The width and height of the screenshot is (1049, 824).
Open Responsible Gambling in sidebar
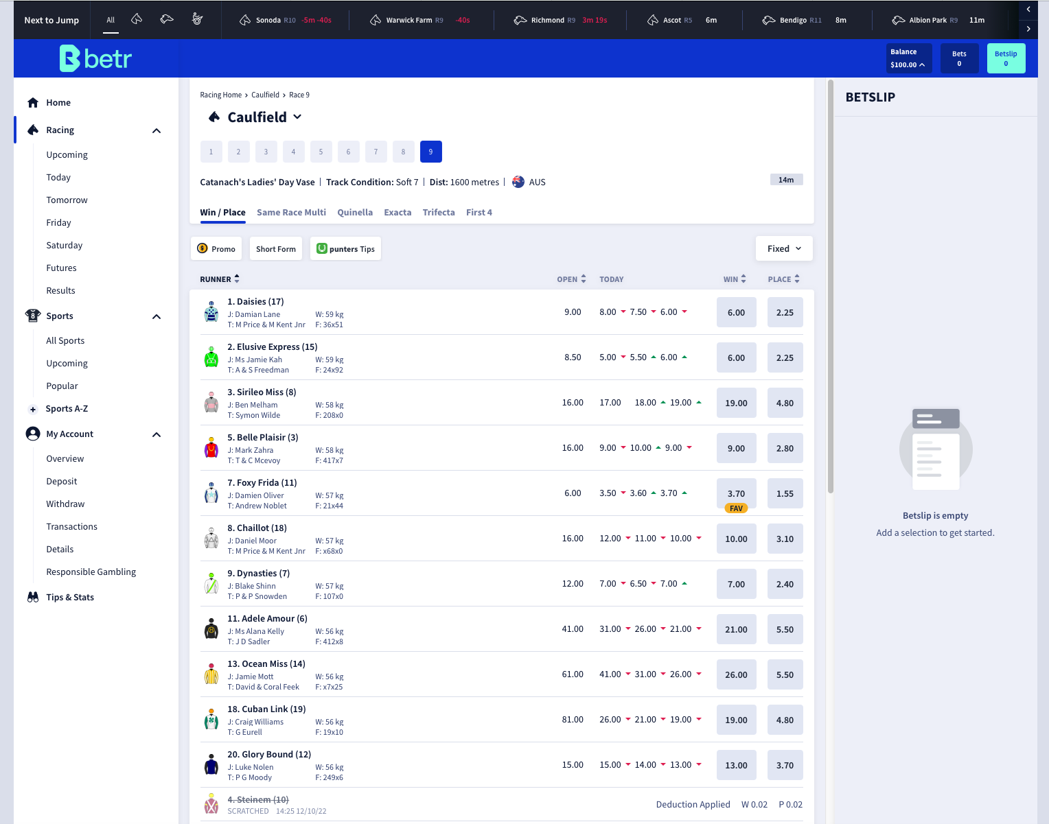pos(91,572)
